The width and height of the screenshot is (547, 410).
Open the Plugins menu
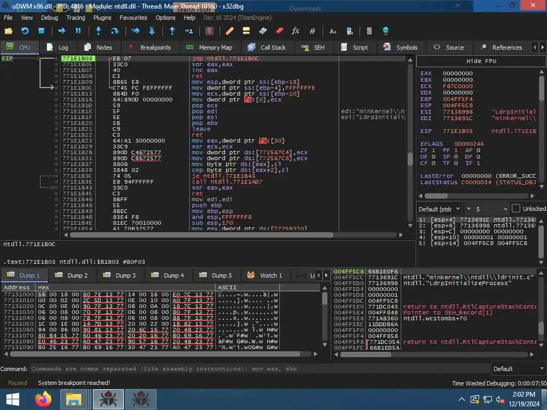point(102,18)
